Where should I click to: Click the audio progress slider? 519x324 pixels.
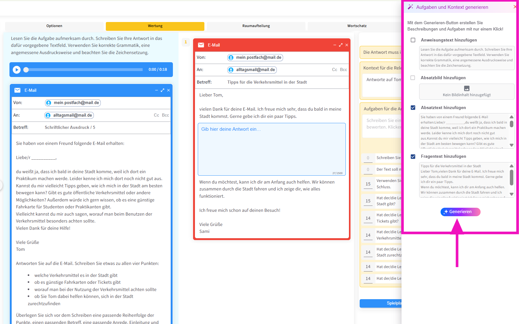coord(84,70)
